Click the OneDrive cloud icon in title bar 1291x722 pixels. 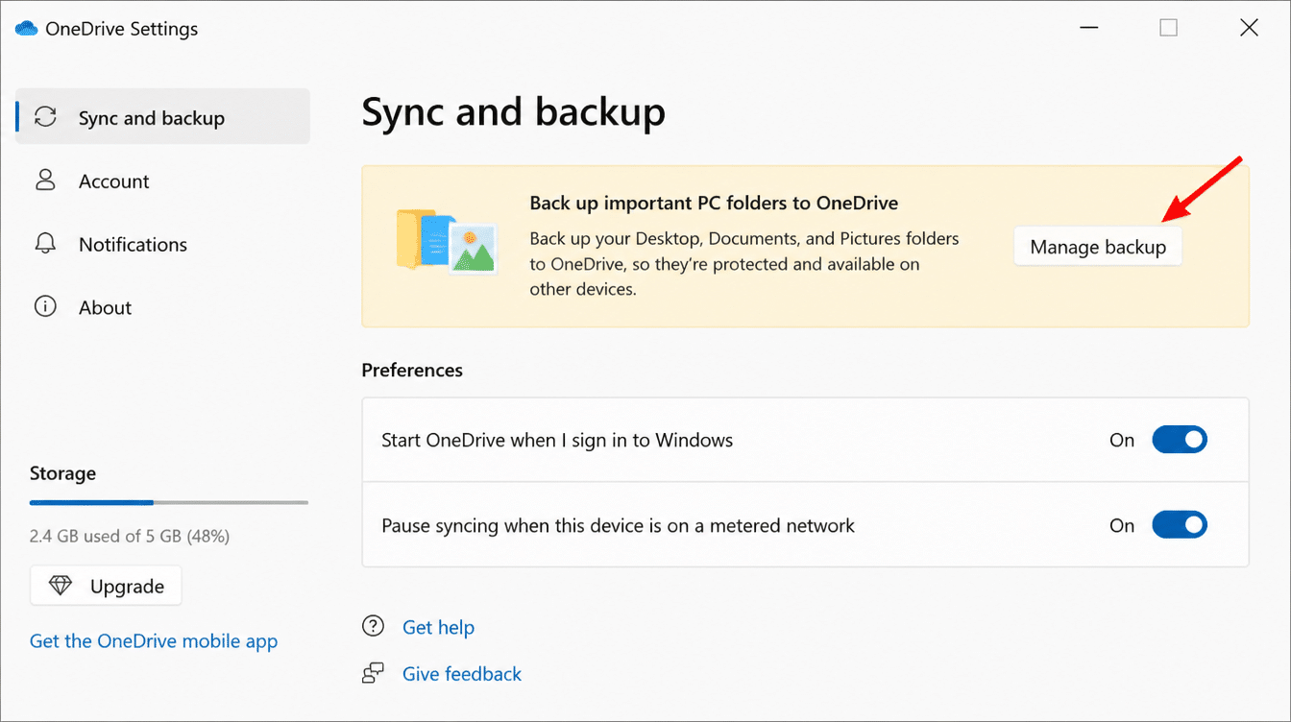pos(26,29)
